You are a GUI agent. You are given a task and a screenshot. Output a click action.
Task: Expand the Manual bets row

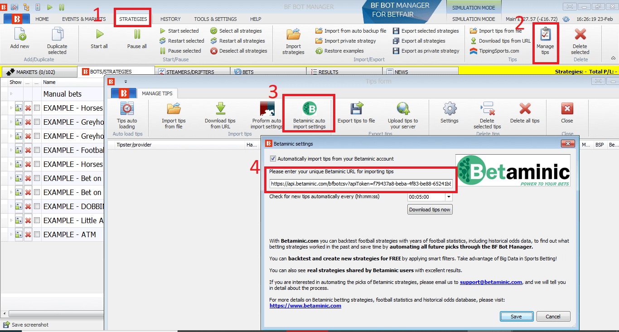11,94
